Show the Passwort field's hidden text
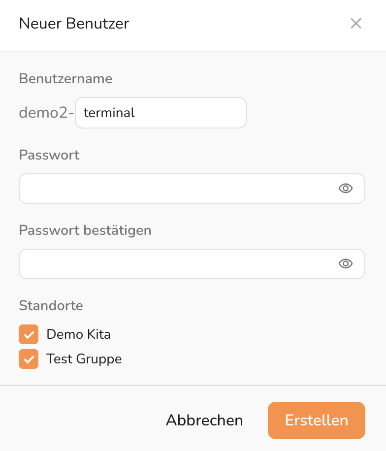Image resolution: width=386 pixels, height=451 pixels. 346,188
